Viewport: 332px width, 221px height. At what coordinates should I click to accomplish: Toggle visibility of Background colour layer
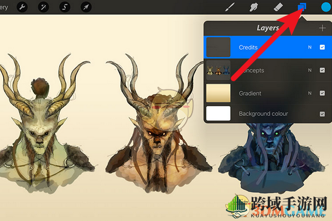(322, 114)
